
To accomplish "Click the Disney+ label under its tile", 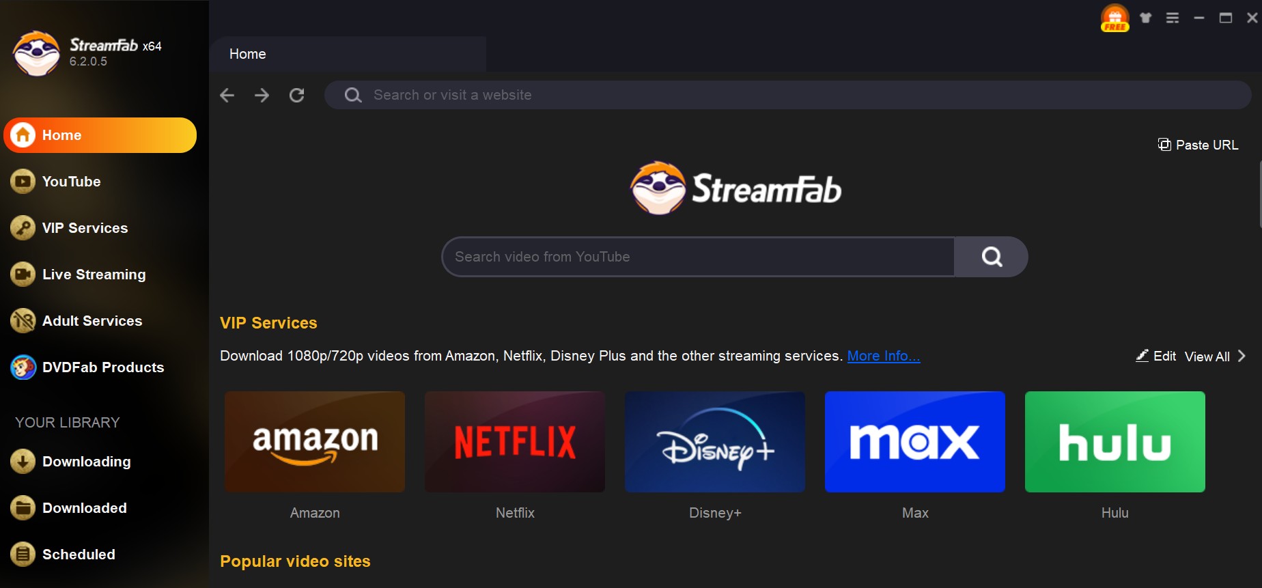I will pos(715,513).
